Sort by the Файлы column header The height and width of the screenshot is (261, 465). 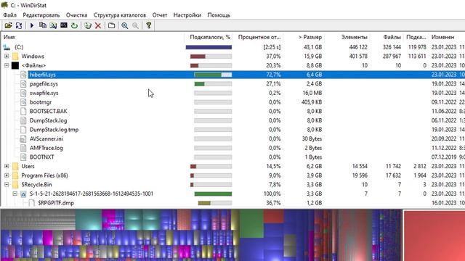387,37
